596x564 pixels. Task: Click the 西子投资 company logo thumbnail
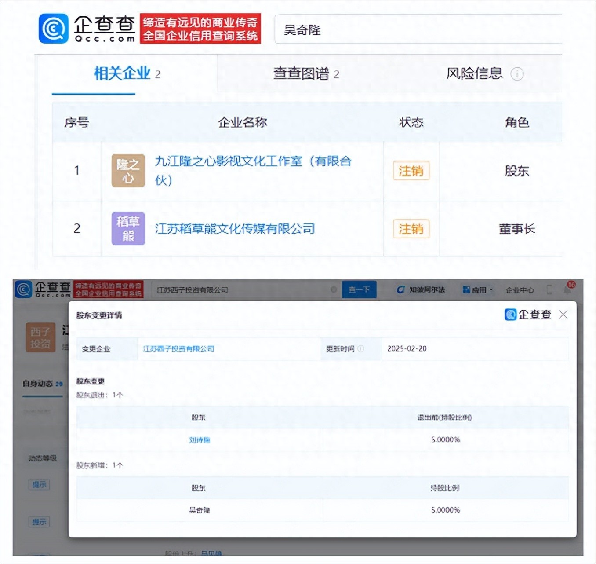click(x=40, y=337)
